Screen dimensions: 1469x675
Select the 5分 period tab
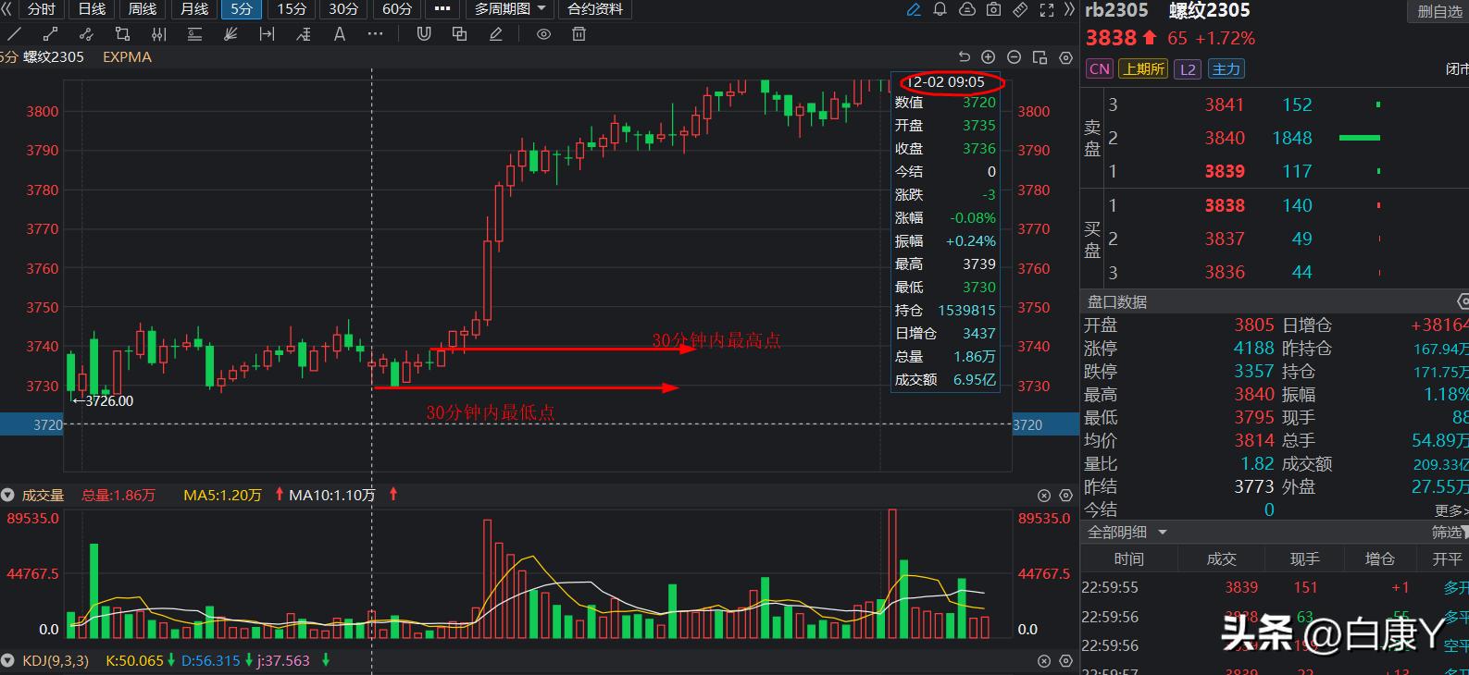click(x=242, y=9)
